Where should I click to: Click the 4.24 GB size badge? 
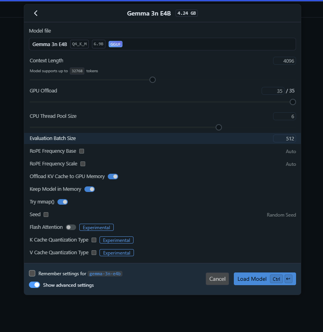186,13
